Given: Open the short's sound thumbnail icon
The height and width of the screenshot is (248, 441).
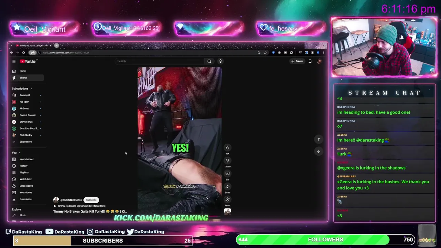Looking at the screenshot, I should click(227, 211).
